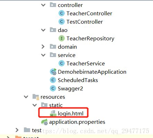Collapse the service package
Viewport: 153px width, 138px height.
pyautogui.click(x=43, y=55)
